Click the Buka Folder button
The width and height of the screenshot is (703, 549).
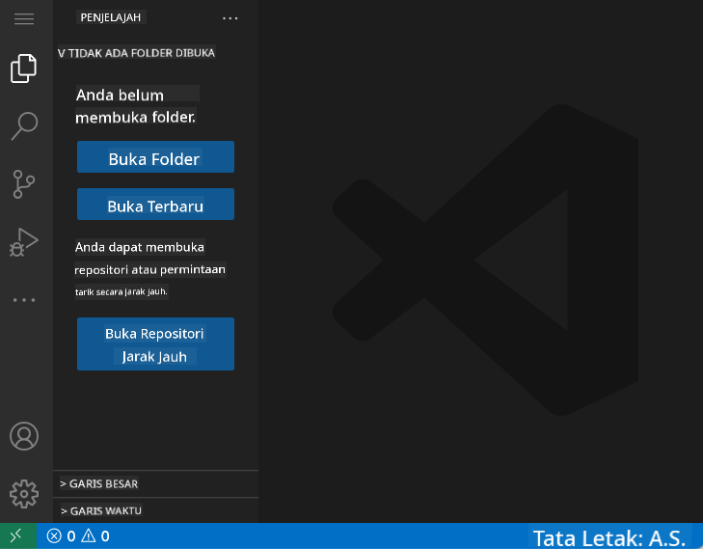click(155, 158)
